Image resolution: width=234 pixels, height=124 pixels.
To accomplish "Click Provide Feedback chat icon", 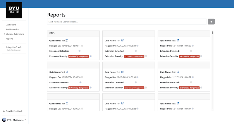I will (x=4, y=111).
